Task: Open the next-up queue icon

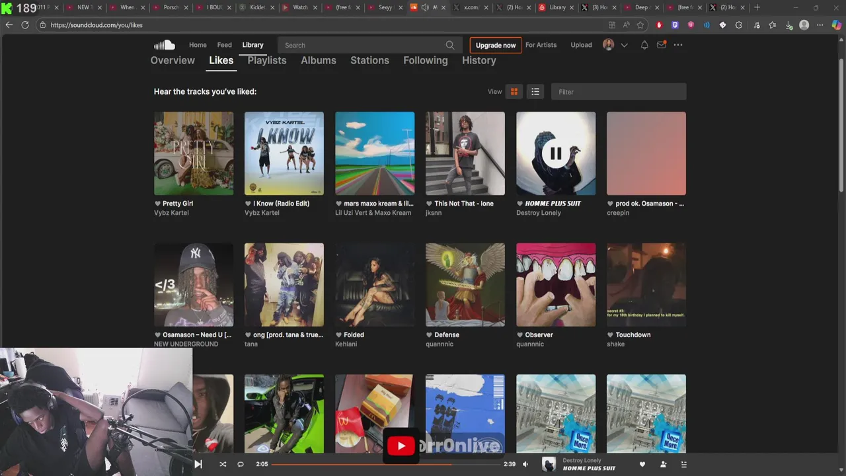Action: pos(683,464)
